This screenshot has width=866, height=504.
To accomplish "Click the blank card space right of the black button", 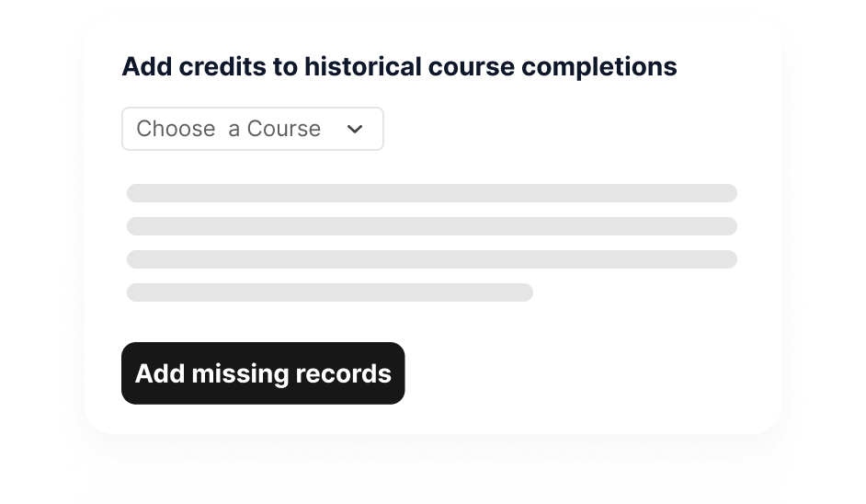I will 588,373.
